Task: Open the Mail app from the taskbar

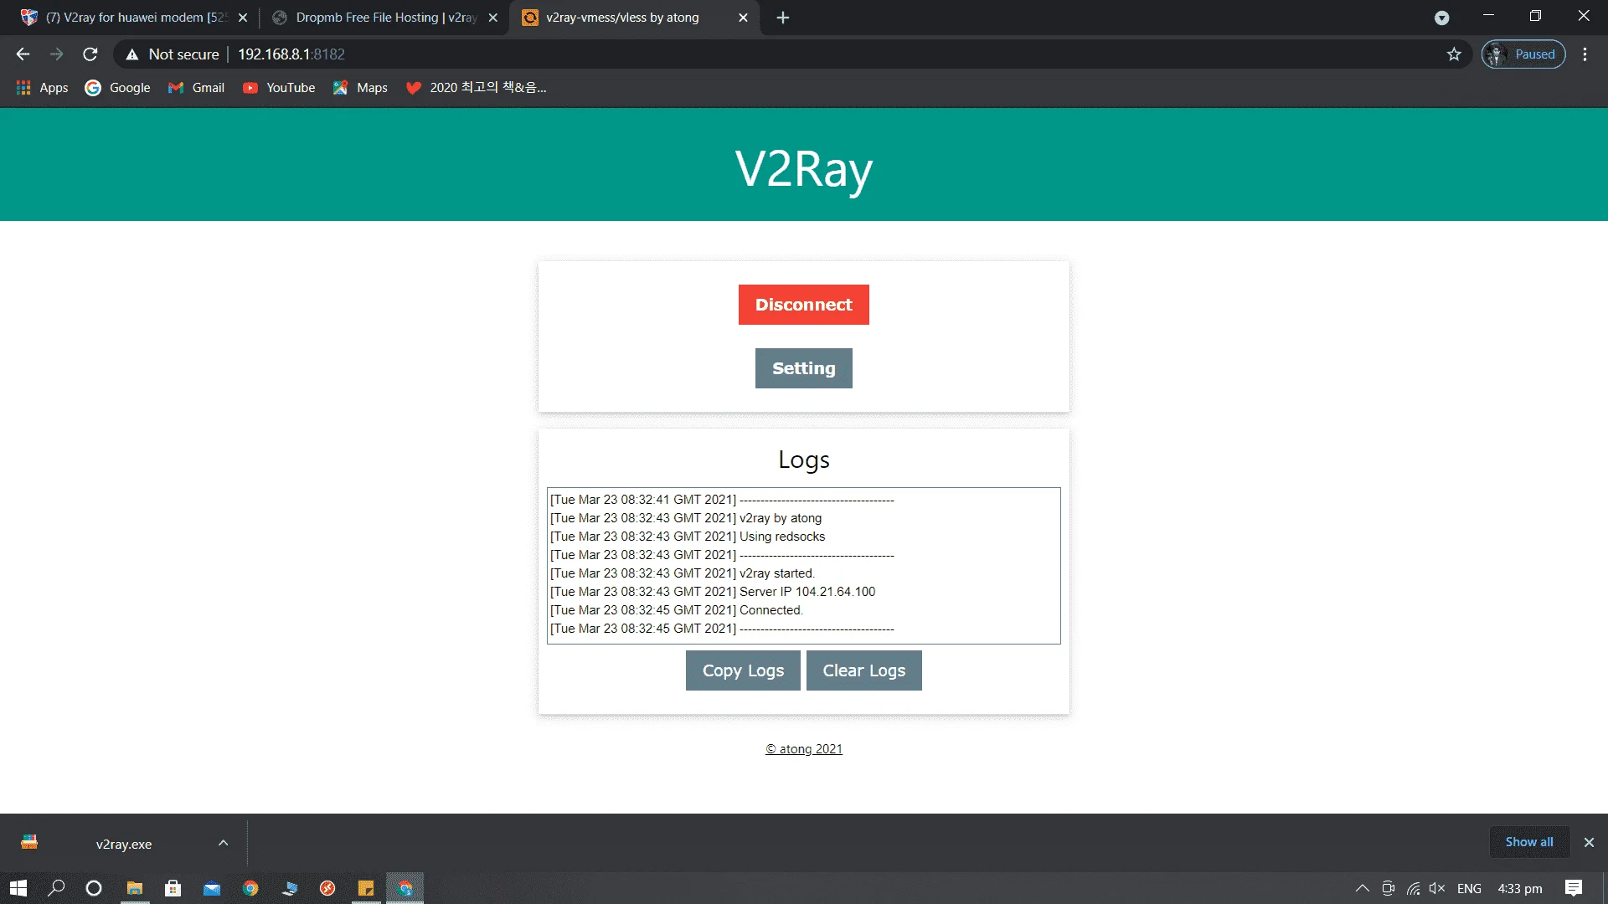Action: pos(212,888)
